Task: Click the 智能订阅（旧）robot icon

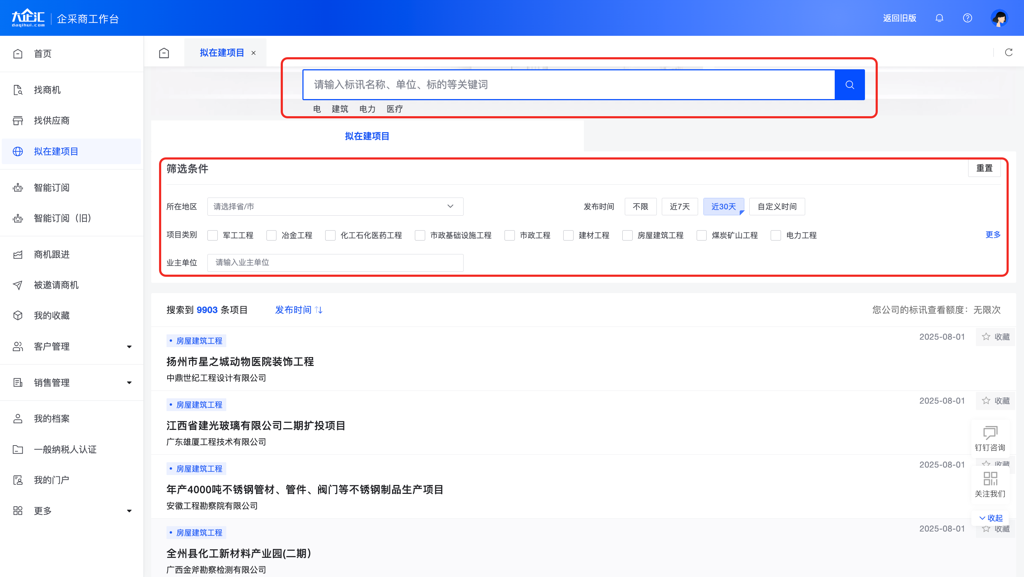Action: coord(18,218)
